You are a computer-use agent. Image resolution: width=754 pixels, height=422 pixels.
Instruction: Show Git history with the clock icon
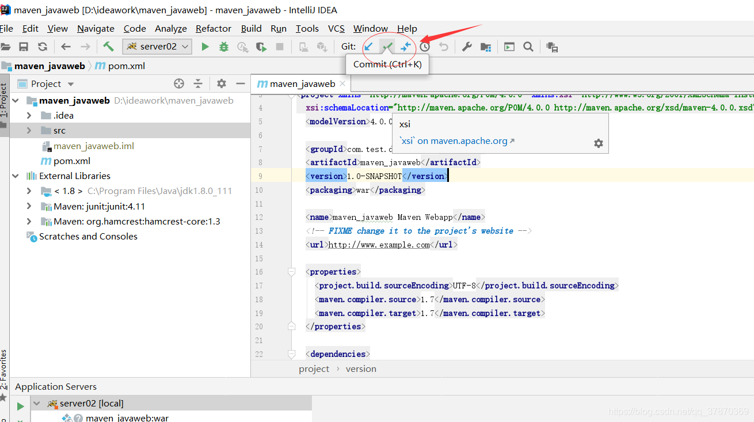click(x=425, y=47)
